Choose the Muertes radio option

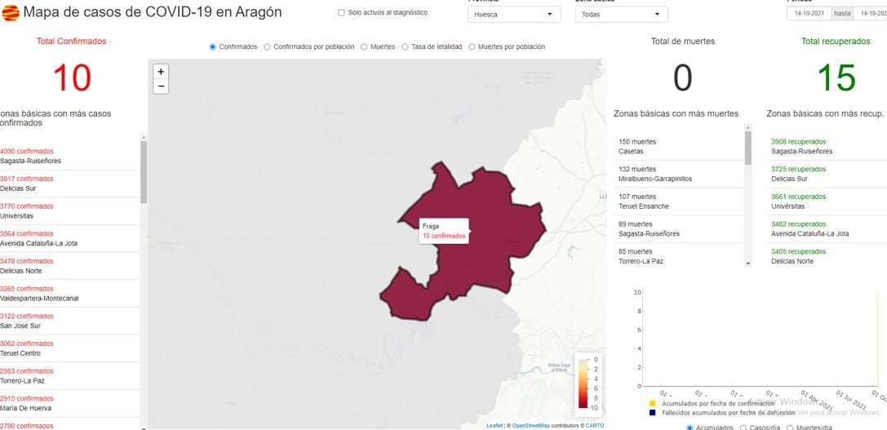[364, 47]
